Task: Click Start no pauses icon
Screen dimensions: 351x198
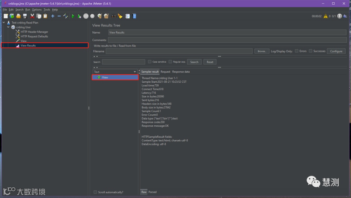Action: pyautogui.click(x=79, y=16)
